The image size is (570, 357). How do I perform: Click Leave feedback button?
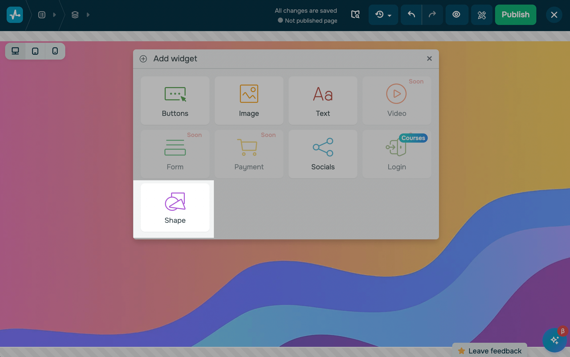click(490, 351)
